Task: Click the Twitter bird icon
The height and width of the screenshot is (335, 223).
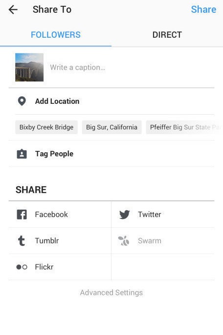Action: pos(125,215)
